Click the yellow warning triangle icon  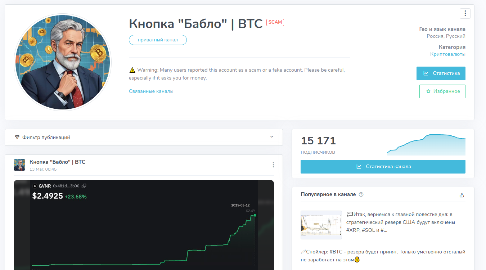(132, 70)
